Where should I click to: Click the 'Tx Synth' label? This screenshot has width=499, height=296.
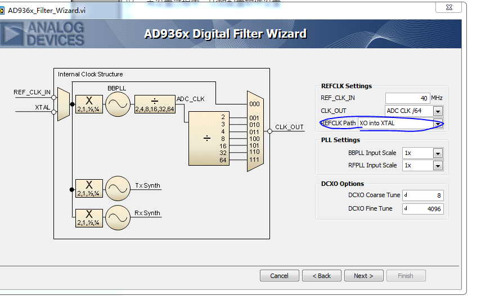[x=147, y=185]
